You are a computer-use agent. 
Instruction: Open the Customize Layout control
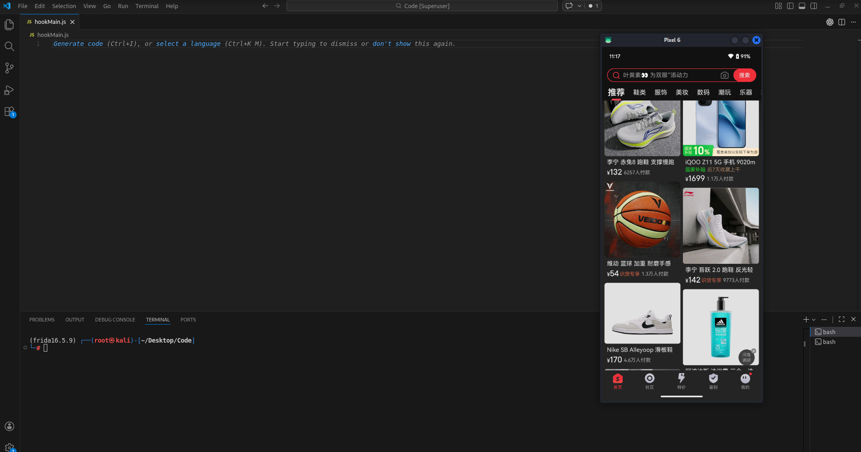point(779,6)
